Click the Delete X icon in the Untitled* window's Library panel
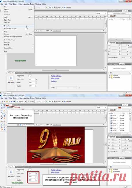Image resolution: width=132 pixels, height=188 pixels. (x=115, y=110)
